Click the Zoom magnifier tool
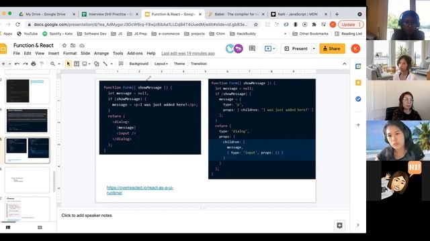Viewport: 430px width, 241px height. 52,64
